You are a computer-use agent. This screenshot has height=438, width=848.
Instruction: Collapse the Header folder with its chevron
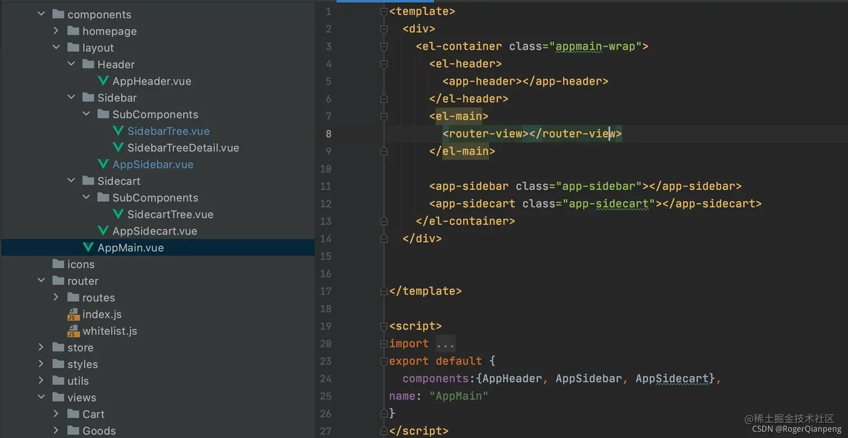coord(71,64)
